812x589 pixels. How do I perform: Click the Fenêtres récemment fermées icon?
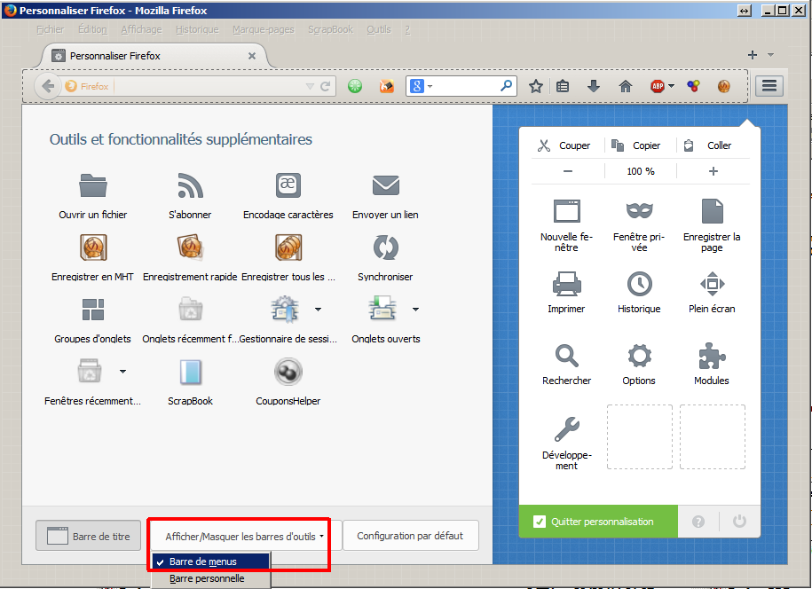click(90, 371)
